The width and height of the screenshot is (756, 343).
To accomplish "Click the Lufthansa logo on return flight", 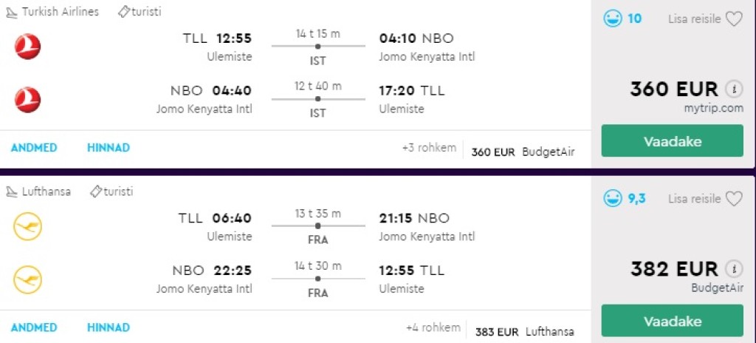I will 28,279.
